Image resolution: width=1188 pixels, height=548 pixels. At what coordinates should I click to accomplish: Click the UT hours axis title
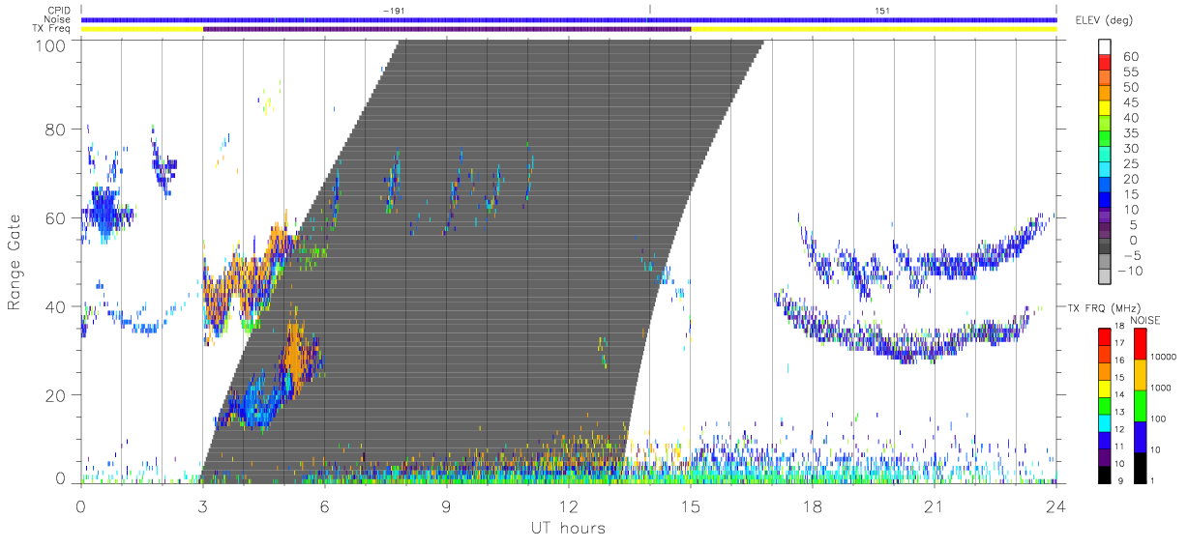(x=568, y=529)
